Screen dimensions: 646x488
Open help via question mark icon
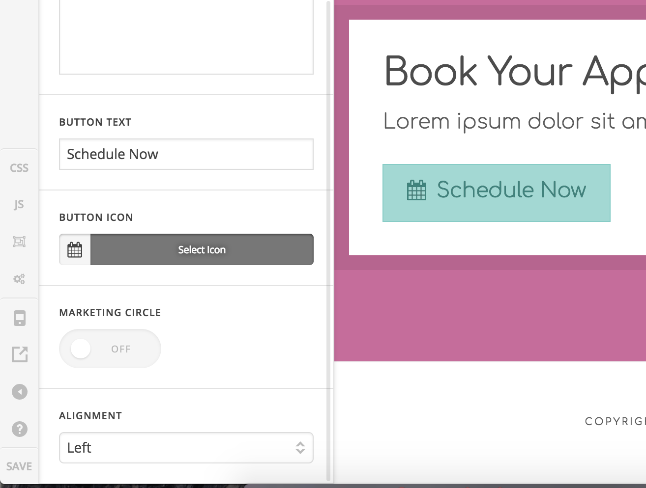tap(20, 429)
